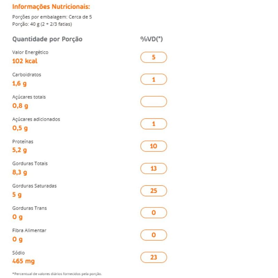This screenshot has width=278, height=278.
Task: Select the 102 kcal energy value
Action: [25, 61]
